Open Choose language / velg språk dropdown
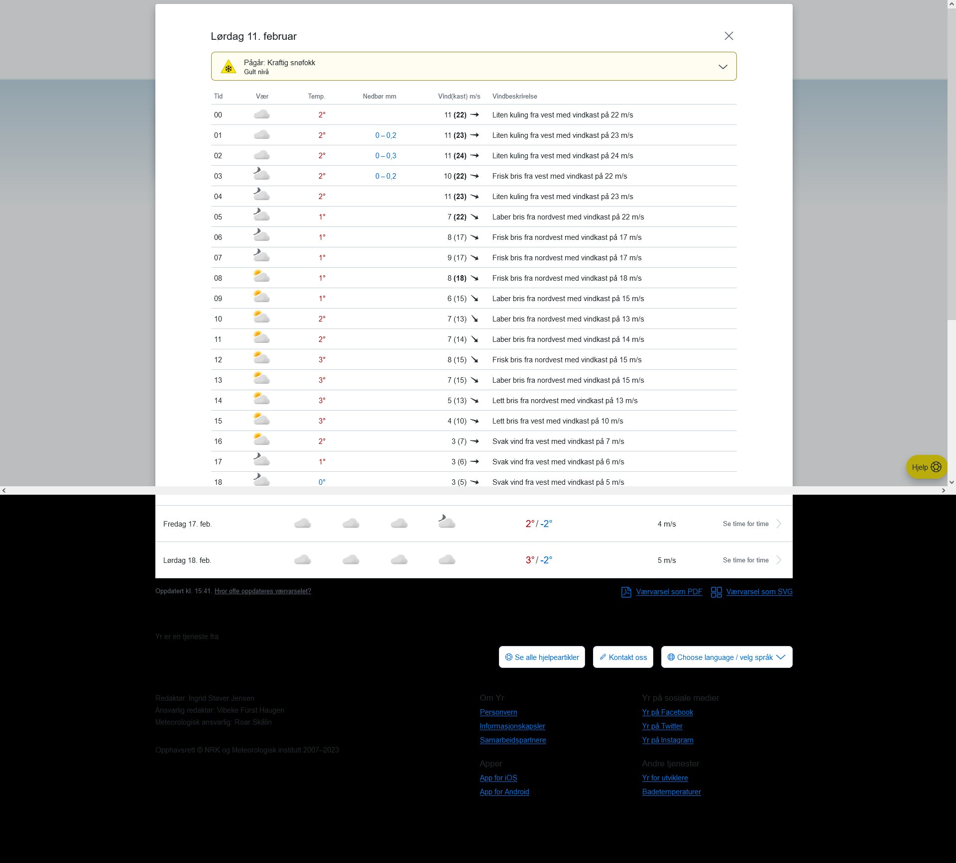 coord(726,657)
